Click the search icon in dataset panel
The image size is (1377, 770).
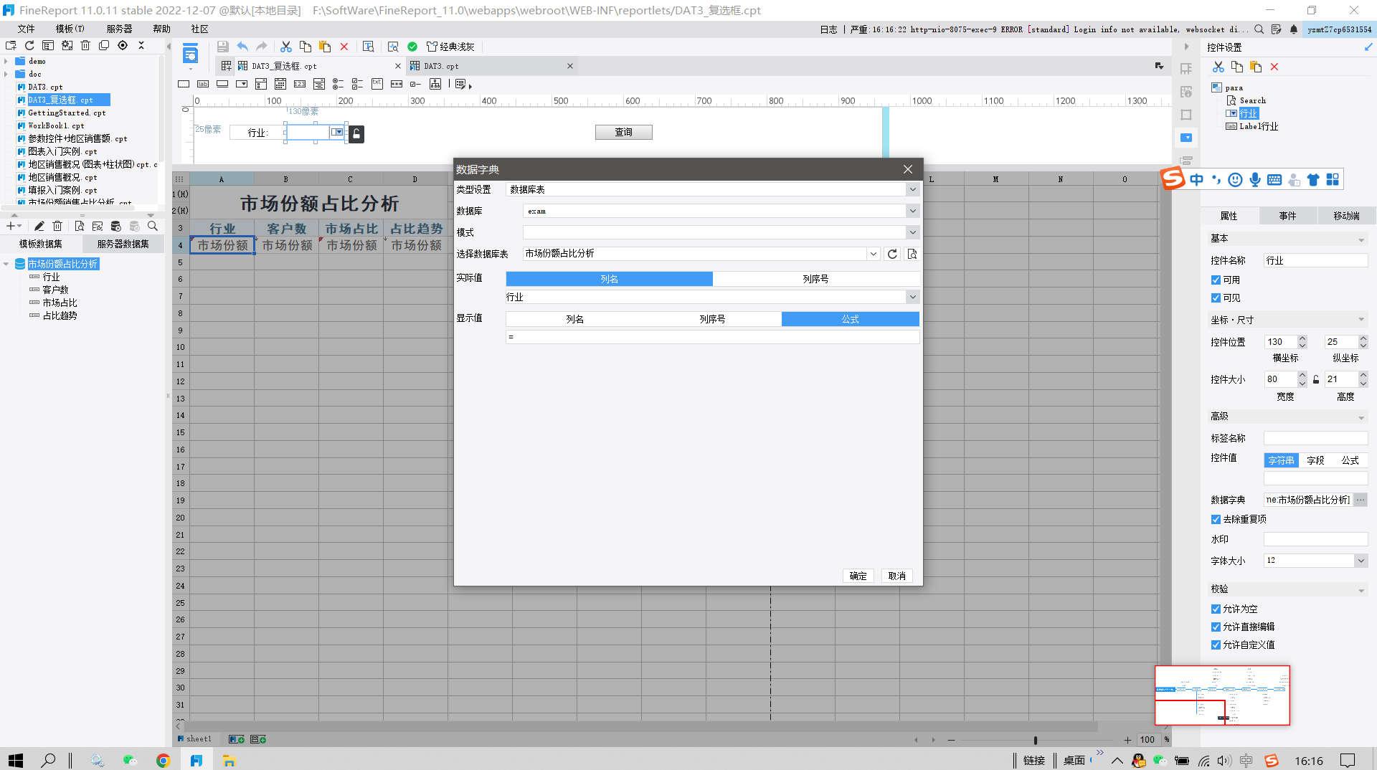pos(152,226)
